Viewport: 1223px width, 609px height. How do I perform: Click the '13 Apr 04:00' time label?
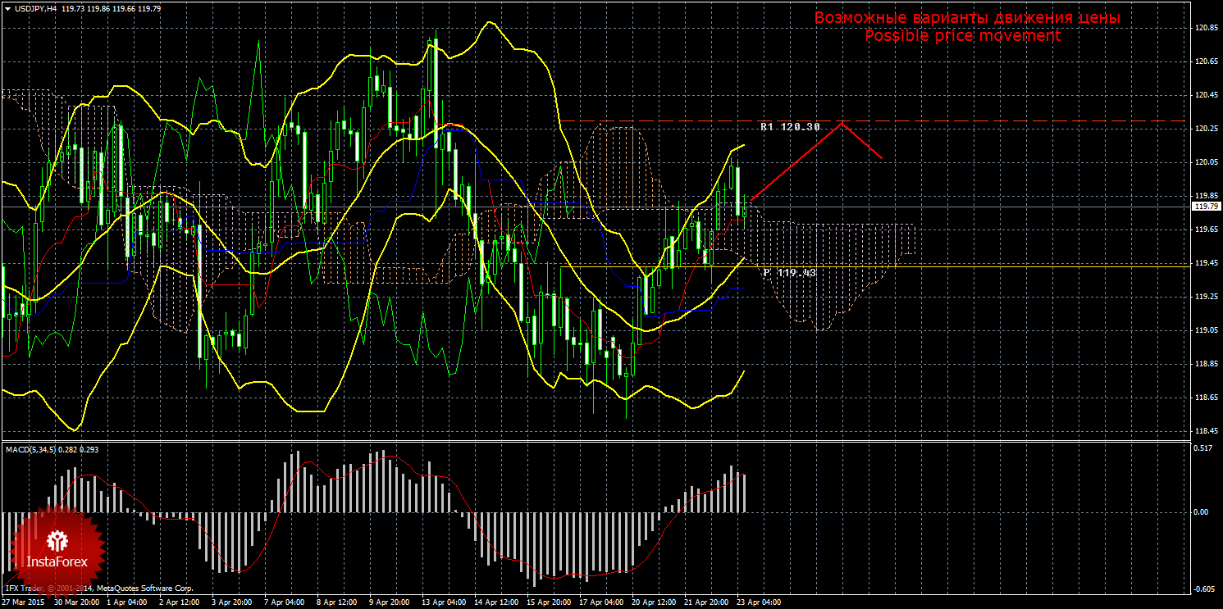444,602
